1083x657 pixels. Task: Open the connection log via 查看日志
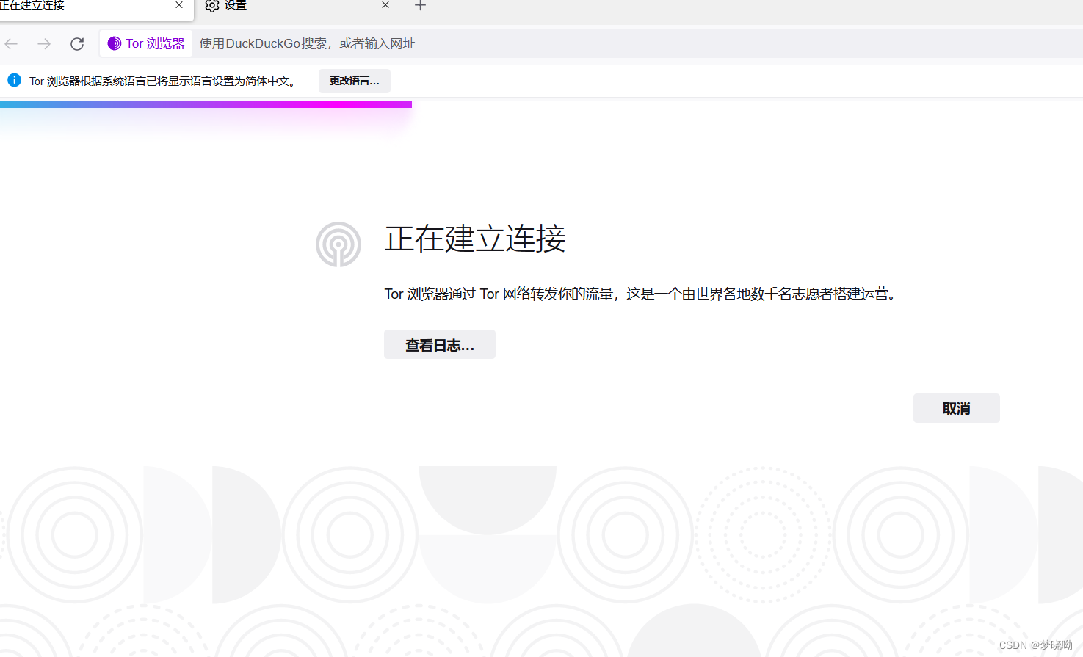[439, 344]
